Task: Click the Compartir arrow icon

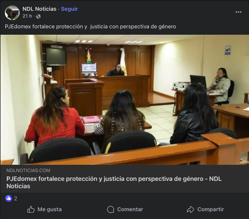Action: point(190,209)
